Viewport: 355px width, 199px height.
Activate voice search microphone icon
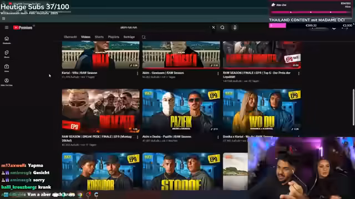coord(235,28)
